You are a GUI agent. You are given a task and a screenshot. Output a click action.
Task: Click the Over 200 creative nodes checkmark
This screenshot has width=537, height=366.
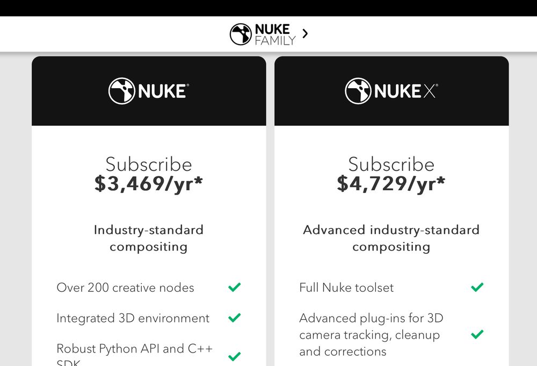click(x=235, y=287)
